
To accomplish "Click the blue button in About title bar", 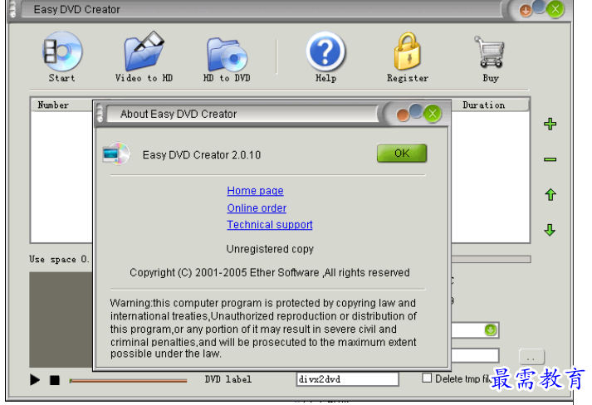I will pyautogui.click(x=416, y=111).
